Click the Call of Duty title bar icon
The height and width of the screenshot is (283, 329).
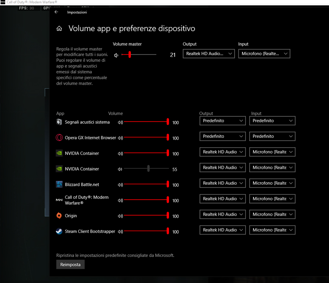3,2
